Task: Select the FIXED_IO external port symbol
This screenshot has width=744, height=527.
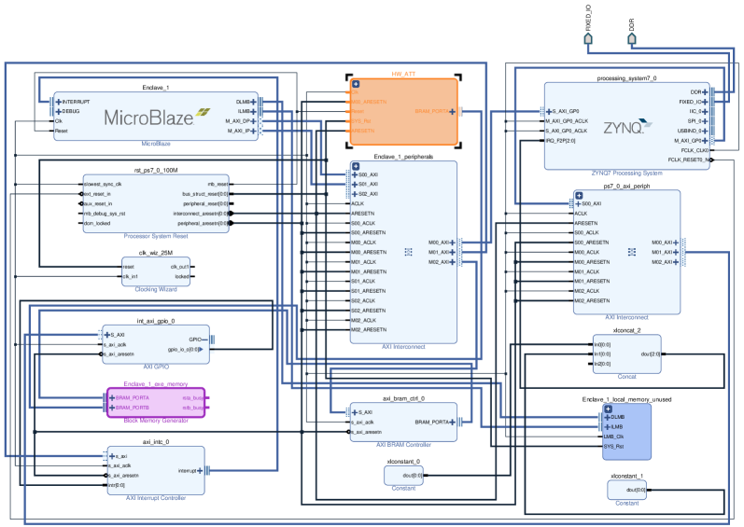Action: pos(589,42)
